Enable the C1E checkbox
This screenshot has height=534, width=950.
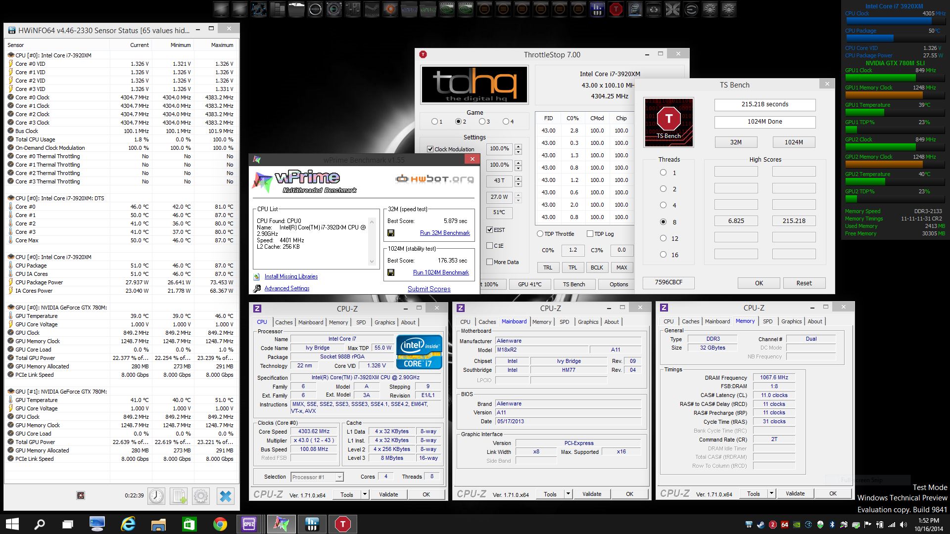pyautogui.click(x=489, y=246)
